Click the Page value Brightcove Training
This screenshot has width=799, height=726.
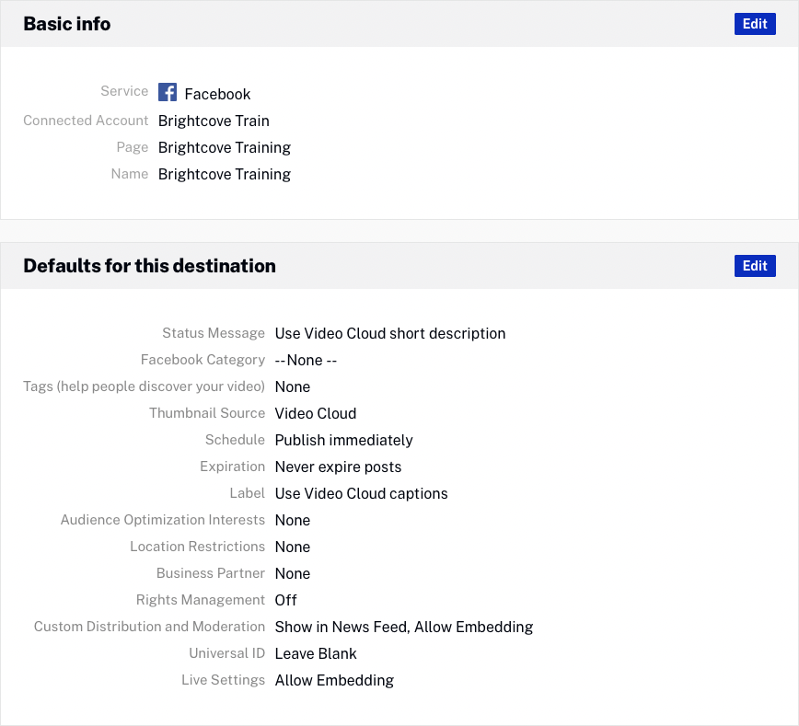(225, 147)
